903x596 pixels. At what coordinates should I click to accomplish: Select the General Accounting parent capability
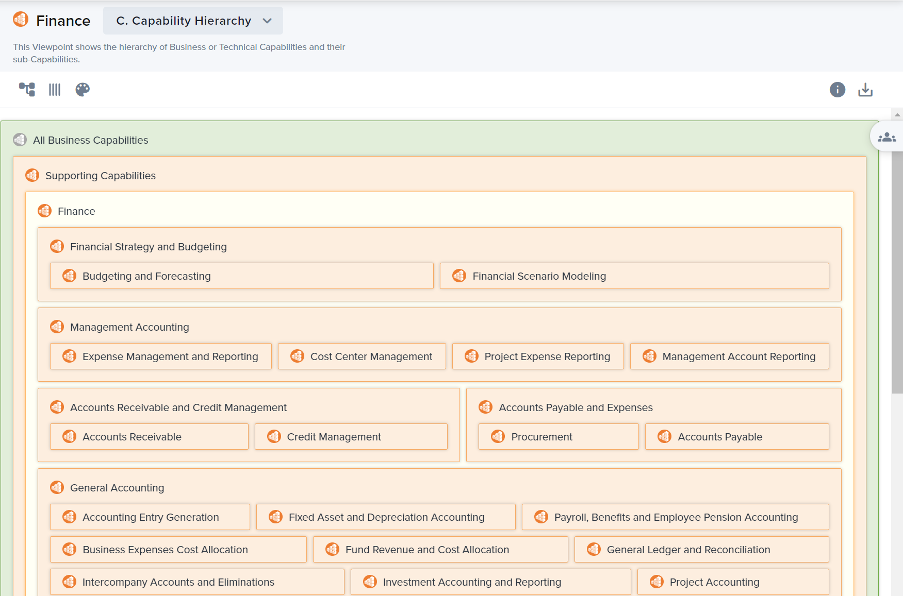tap(117, 487)
